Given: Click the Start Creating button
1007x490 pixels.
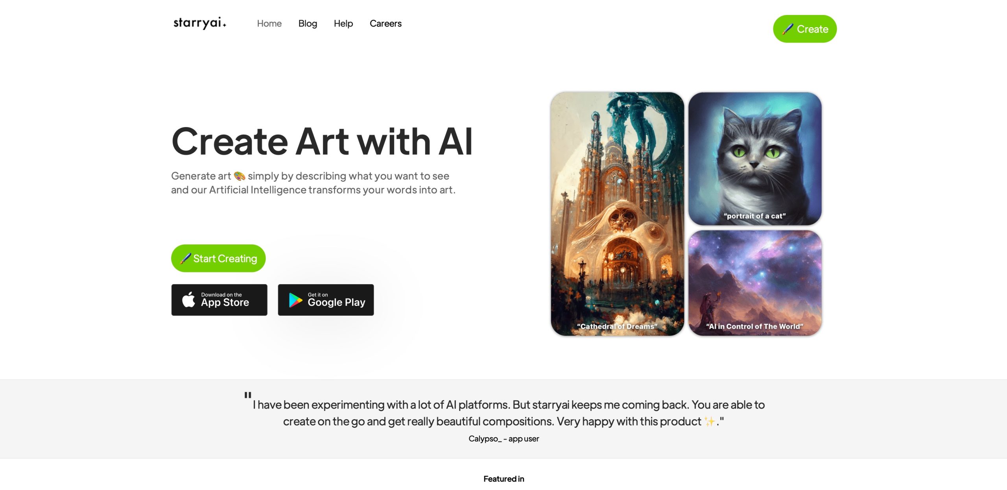Looking at the screenshot, I should click(218, 258).
